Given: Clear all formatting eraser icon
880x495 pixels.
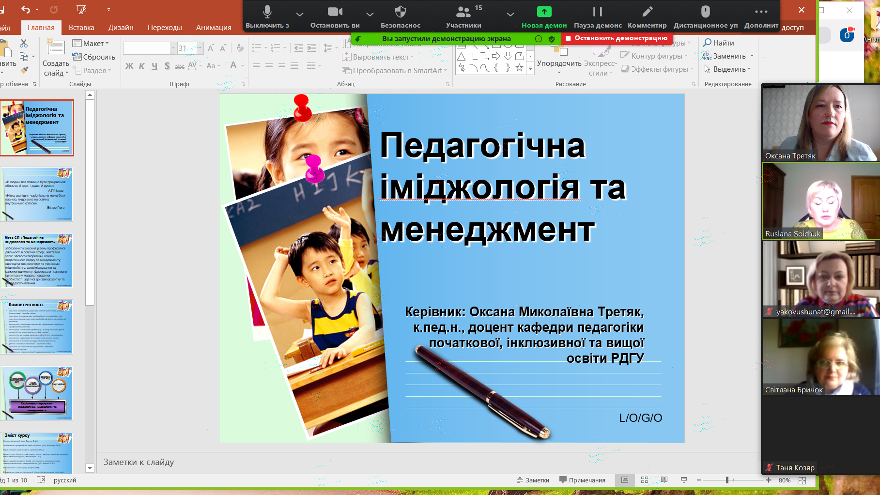Looking at the screenshot, I should 240,48.
